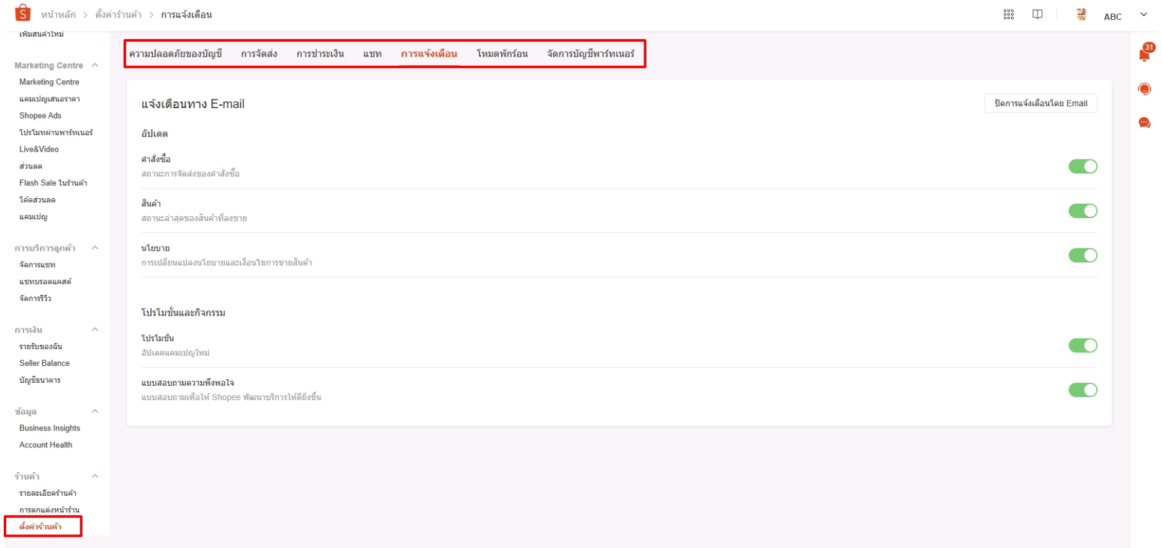
Task: Open Shopee Ads in the sidebar
Action: [x=40, y=116]
